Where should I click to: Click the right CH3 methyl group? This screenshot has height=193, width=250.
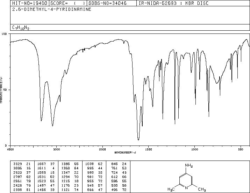tap(202, 190)
